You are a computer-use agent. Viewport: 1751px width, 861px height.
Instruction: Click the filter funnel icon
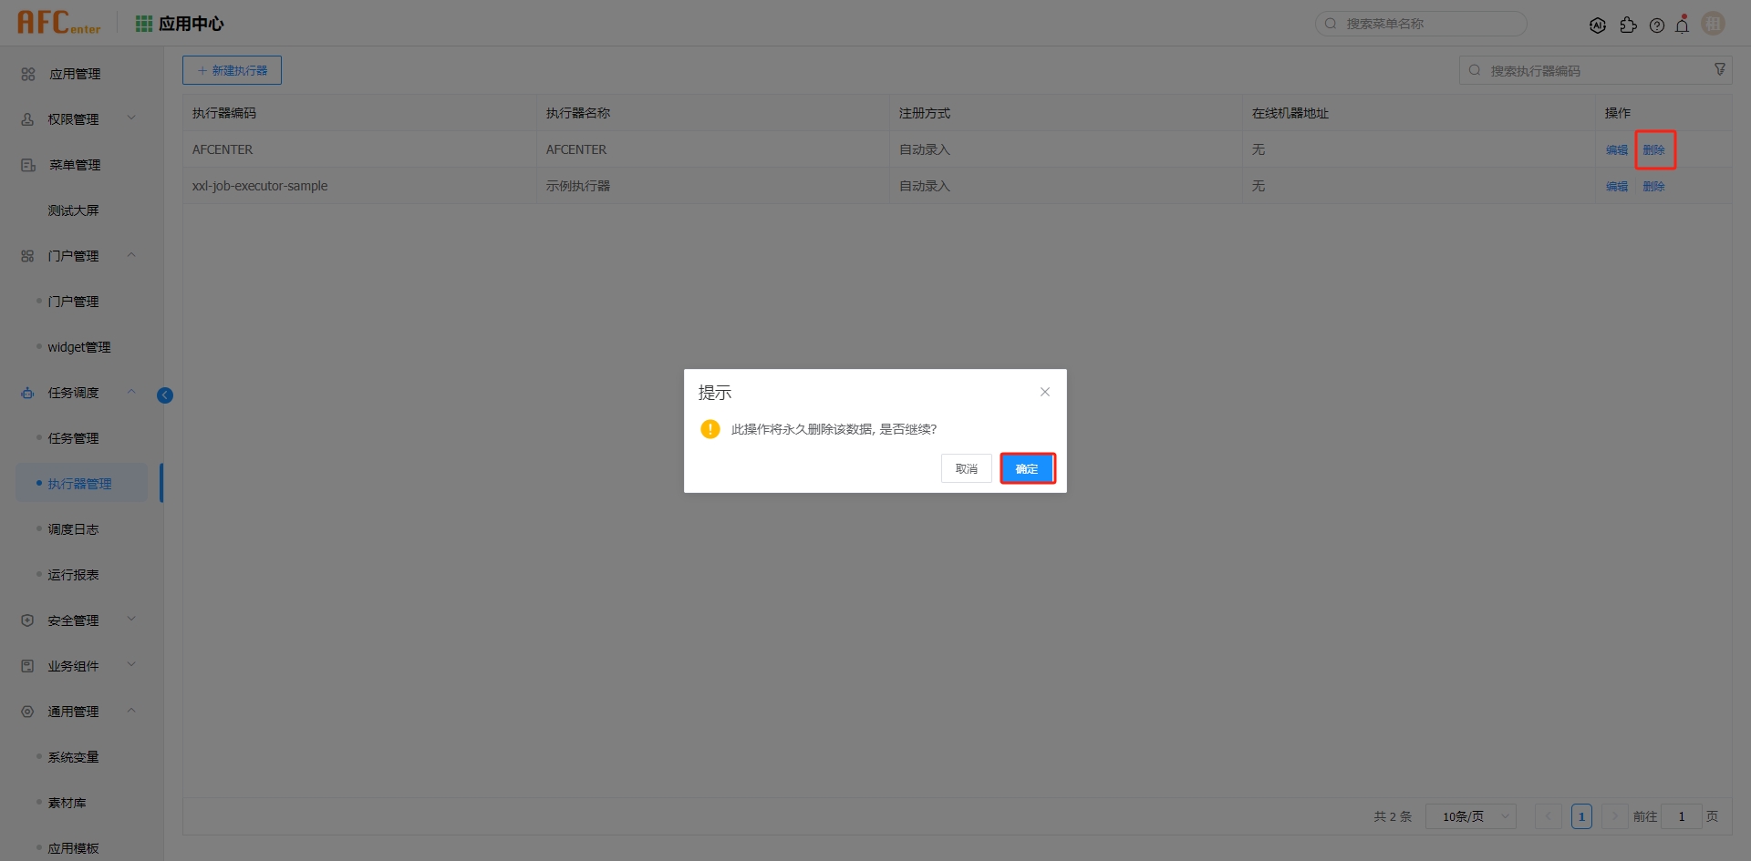[1720, 69]
